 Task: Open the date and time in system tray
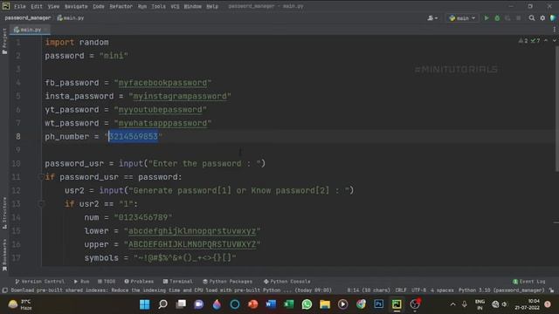pos(527,304)
